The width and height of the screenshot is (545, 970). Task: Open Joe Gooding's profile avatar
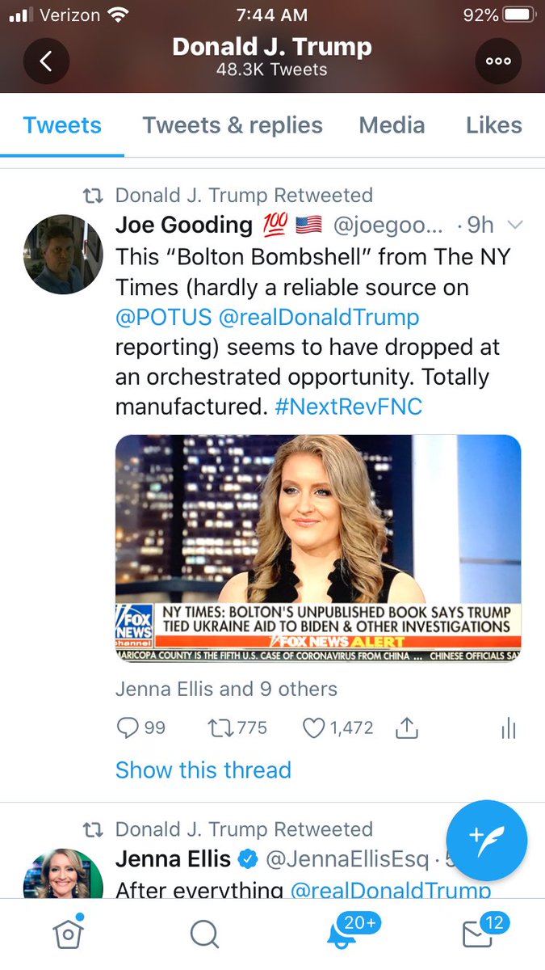click(x=63, y=254)
